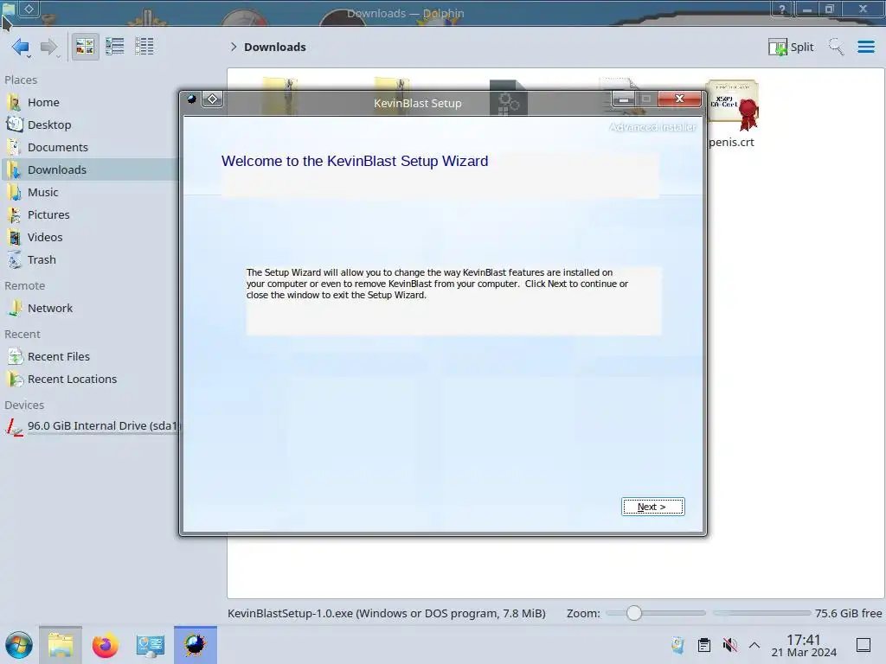The height and width of the screenshot is (664, 886).
Task: Open KevinBlast Setup window menu icon
Action: [x=191, y=99]
